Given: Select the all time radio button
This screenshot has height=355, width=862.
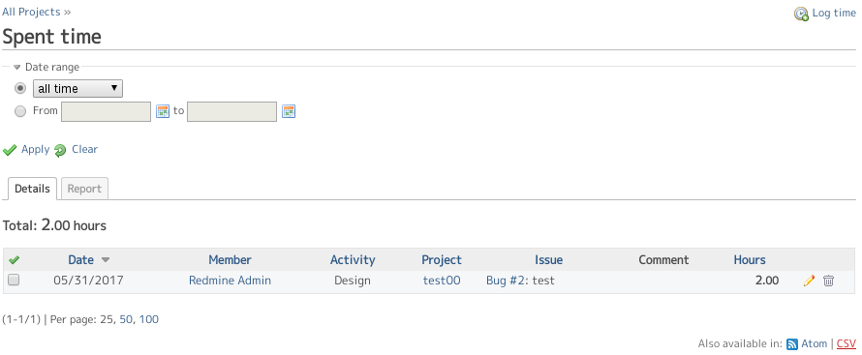Looking at the screenshot, I should (20, 88).
